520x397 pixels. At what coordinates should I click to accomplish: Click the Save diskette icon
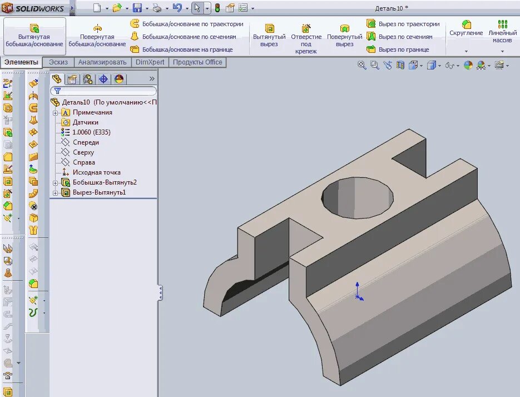(137, 8)
